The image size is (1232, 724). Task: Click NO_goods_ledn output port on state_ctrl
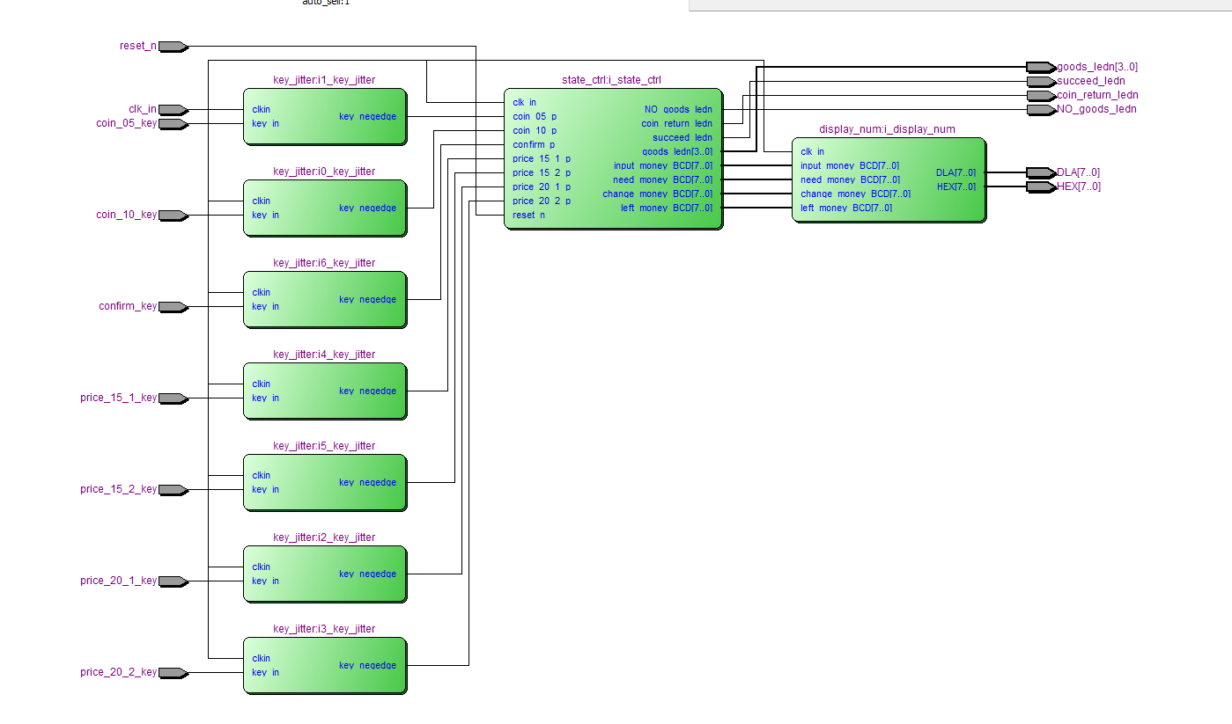pyautogui.click(x=678, y=109)
